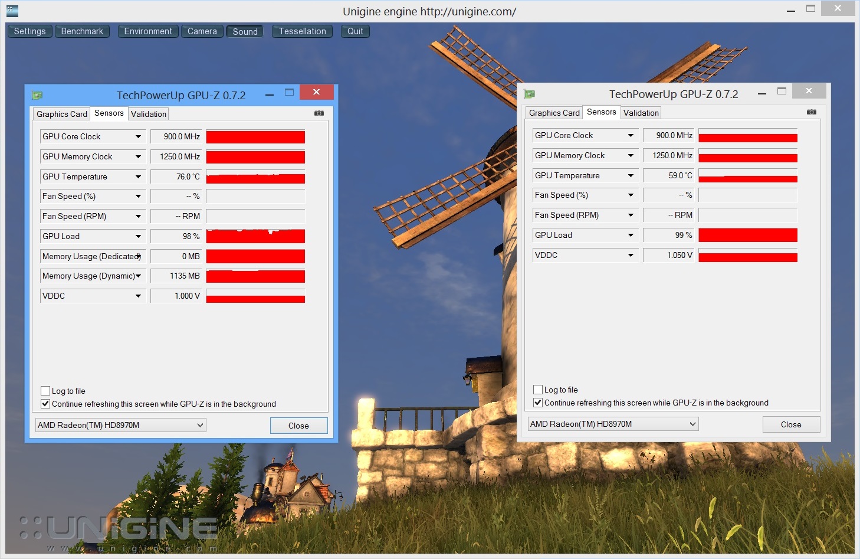
Task: Click VDDC graph in right GPU-Z window
Action: [748, 255]
